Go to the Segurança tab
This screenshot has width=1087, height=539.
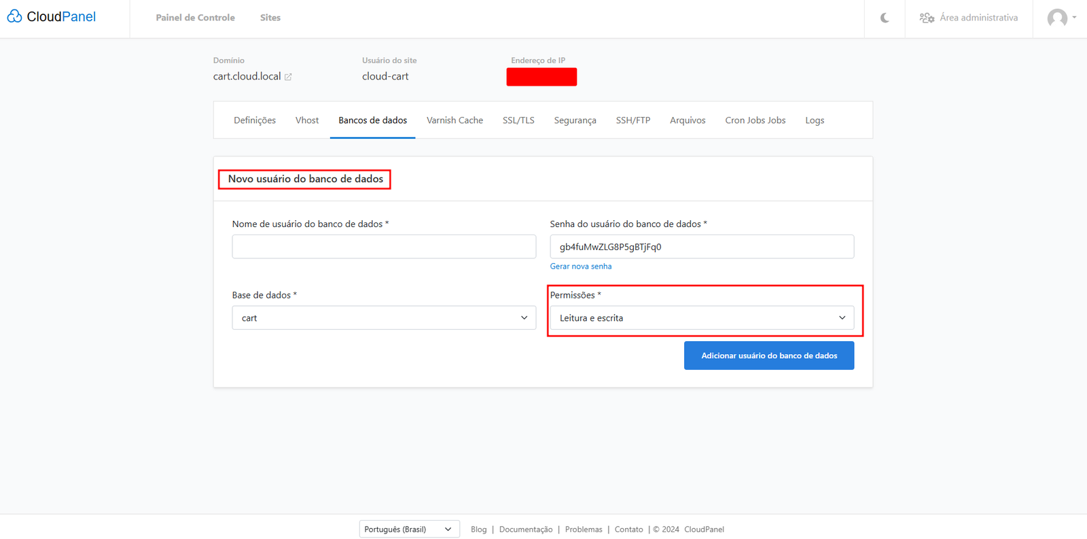pyautogui.click(x=575, y=120)
